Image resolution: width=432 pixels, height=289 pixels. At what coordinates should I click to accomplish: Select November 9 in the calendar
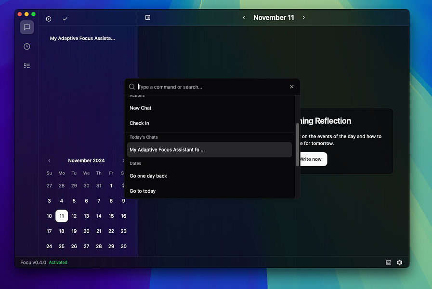(123, 201)
